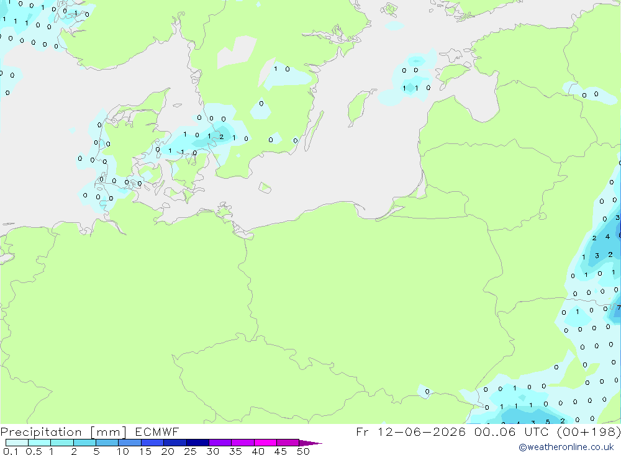The image size is (621, 455).
Task: Open the weatheronline.co.uk copyright link
Action: [566, 447]
